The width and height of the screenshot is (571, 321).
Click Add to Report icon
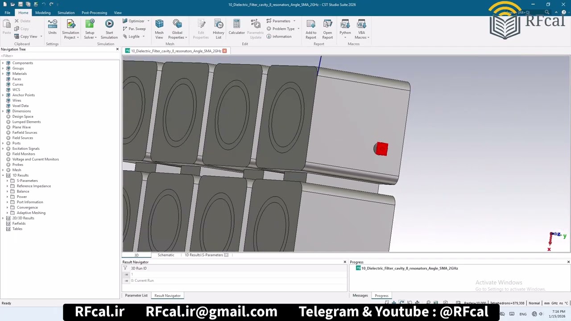pos(311,29)
